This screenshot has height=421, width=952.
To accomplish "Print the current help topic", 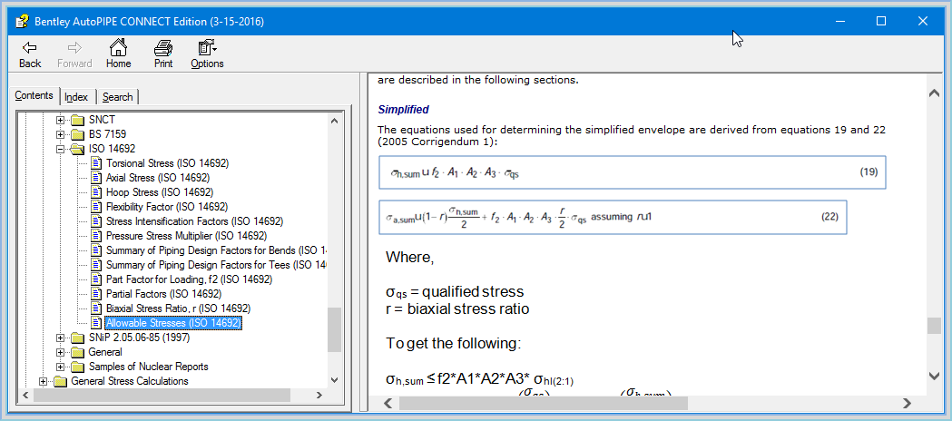I will point(162,54).
